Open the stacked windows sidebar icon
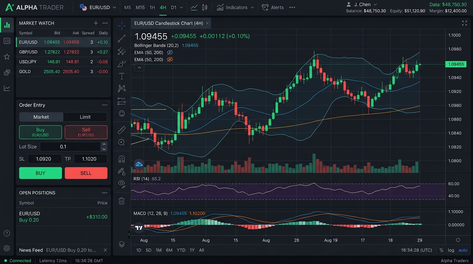Viewport: 473px width, 264px height. [x=7, y=72]
